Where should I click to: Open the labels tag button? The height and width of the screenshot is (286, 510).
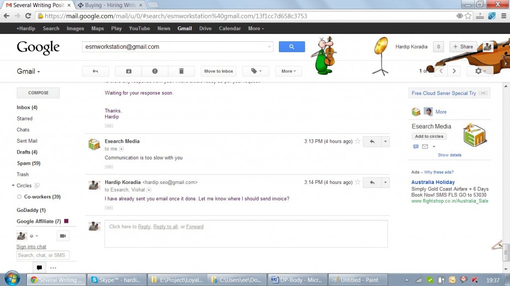pos(256,71)
